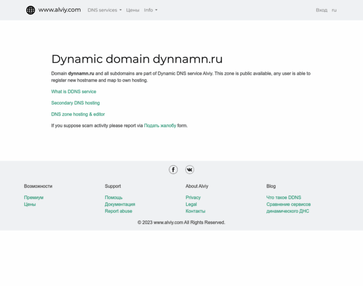This screenshot has height=286, width=363.
Task: Click the Alviy globe logo icon
Action: tap(31, 10)
